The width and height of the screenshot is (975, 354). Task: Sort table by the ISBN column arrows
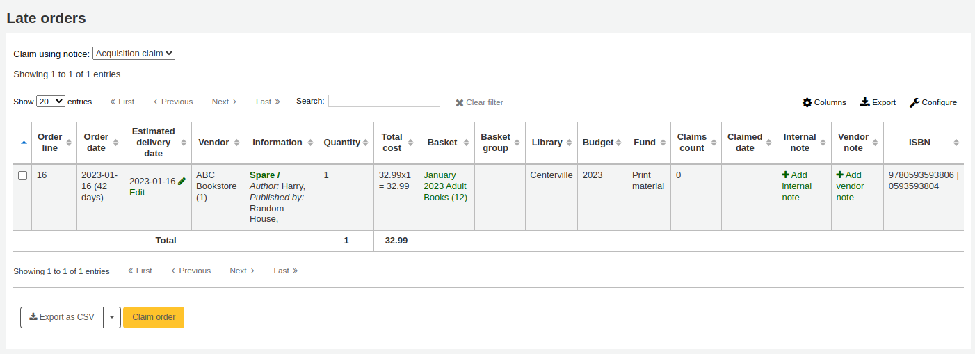coord(956,143)
